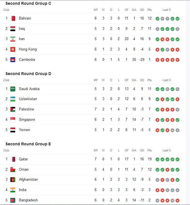Open the Singapore team link

tap(27, 119)
